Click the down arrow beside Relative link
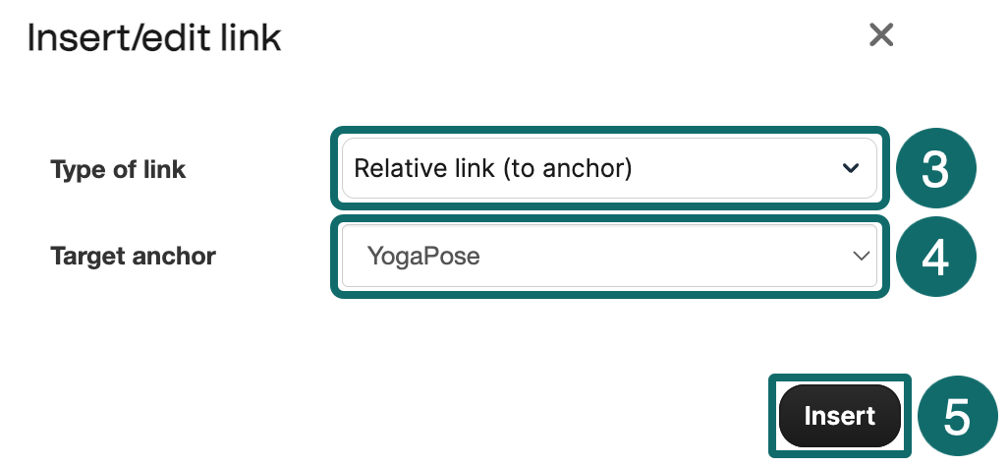The width and height of the screenshot is (1008, 466). [851, 168]
